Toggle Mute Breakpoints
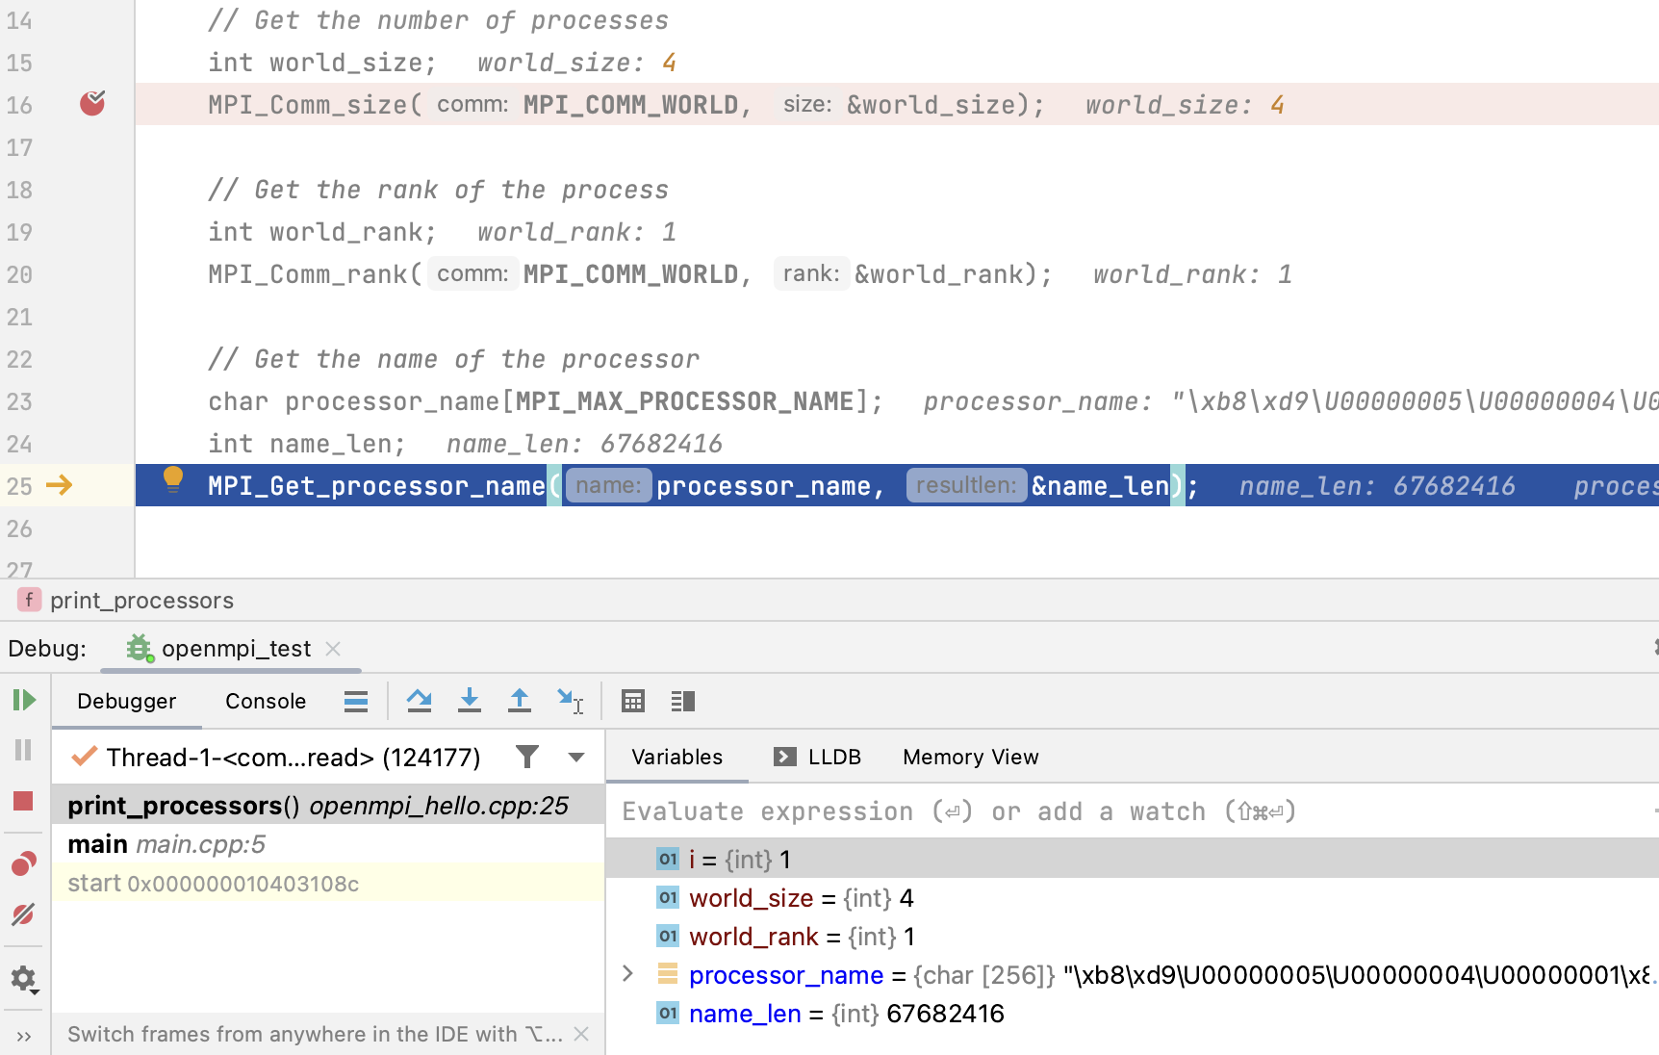Image resolution: width=1659 pixels, height=1055 pixels. point(24,915)
